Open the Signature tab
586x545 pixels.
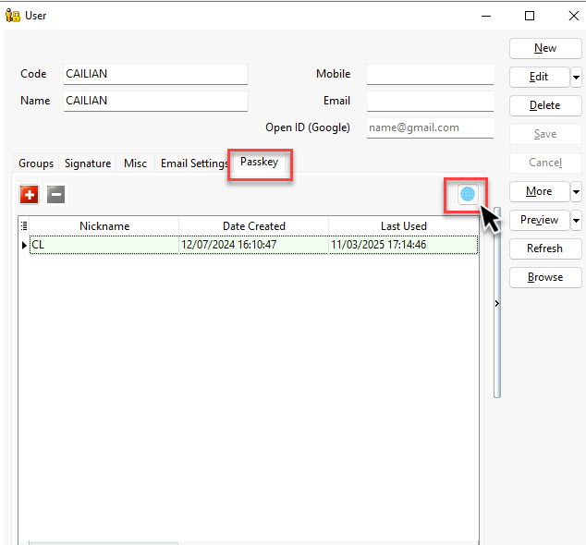[x=88, y=163]
